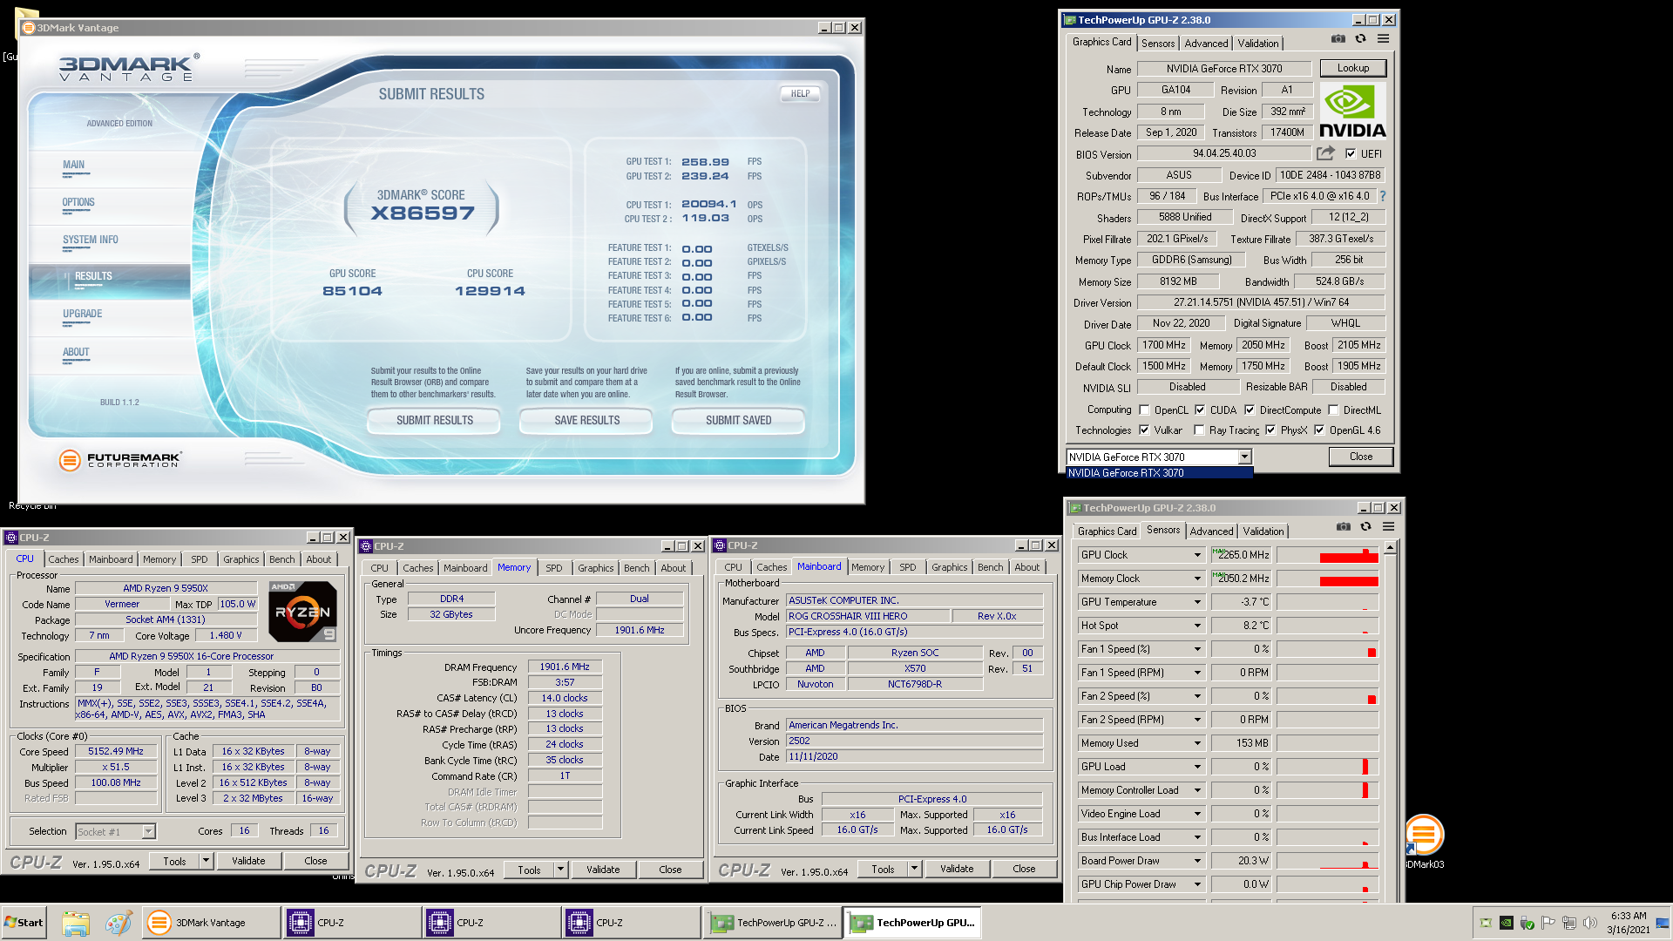Click the scroll up arrow in GPU-Z Sensors

coord(1390,547)
